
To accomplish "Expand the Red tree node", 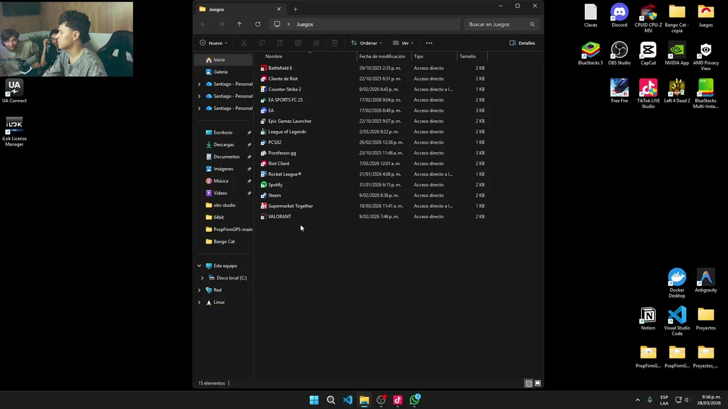I will [x=199, y=290].
